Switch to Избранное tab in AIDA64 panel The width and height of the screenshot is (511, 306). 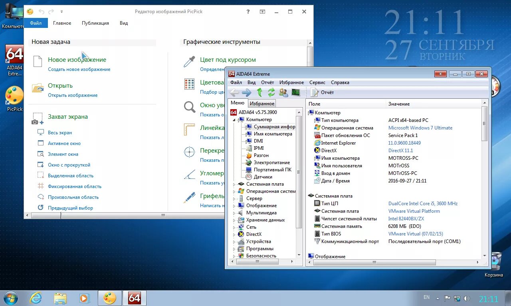tap(262, 104)
